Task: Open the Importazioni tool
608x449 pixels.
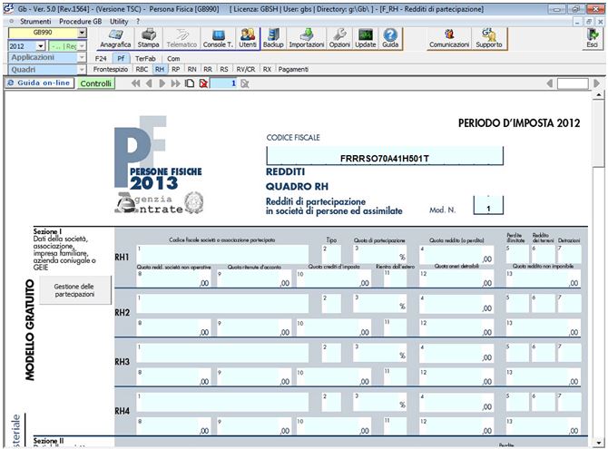Action: (307, 39)
